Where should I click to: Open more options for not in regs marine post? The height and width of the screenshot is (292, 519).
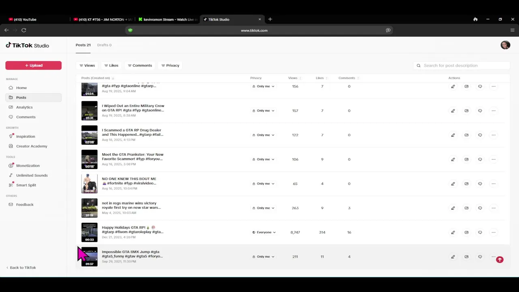point(493,208)
